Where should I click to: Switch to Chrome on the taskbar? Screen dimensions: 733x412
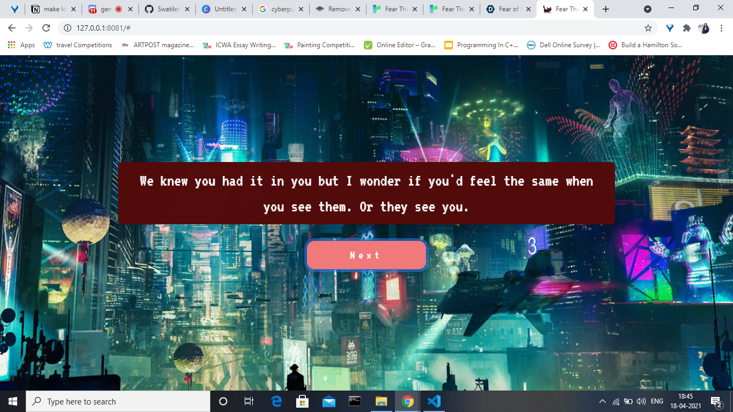pyautogui.click(x=408, y=401)
